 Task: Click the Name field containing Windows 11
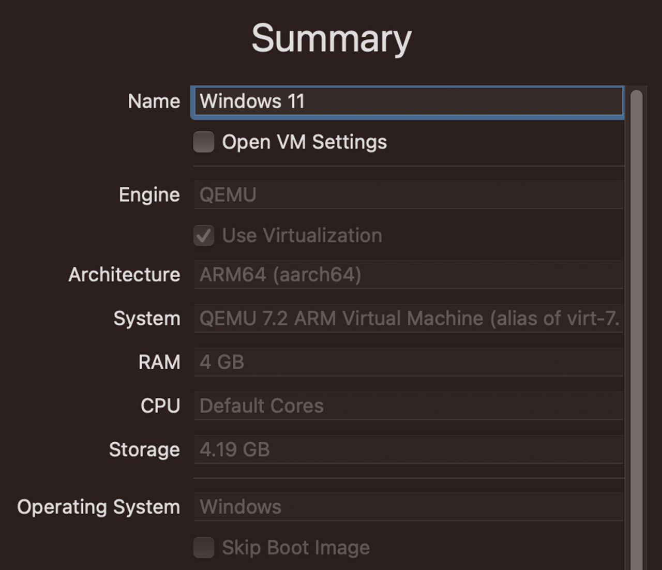[x=408, y=101]
